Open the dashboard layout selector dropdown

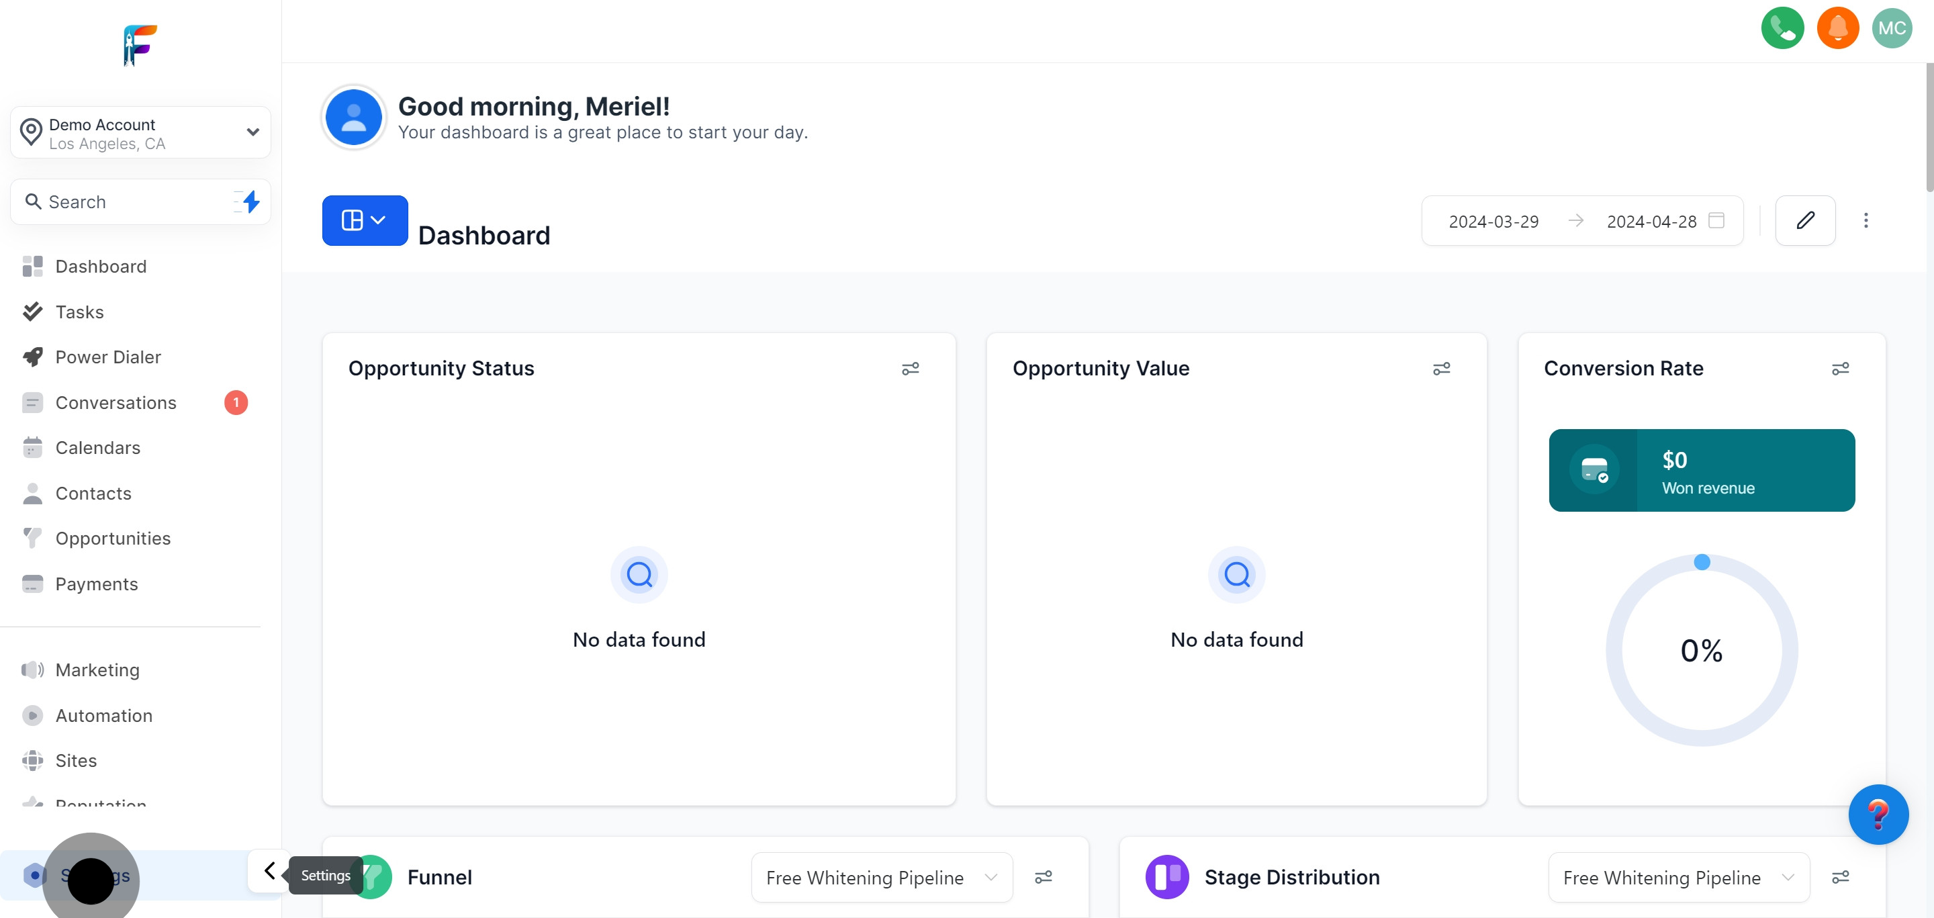365,220
